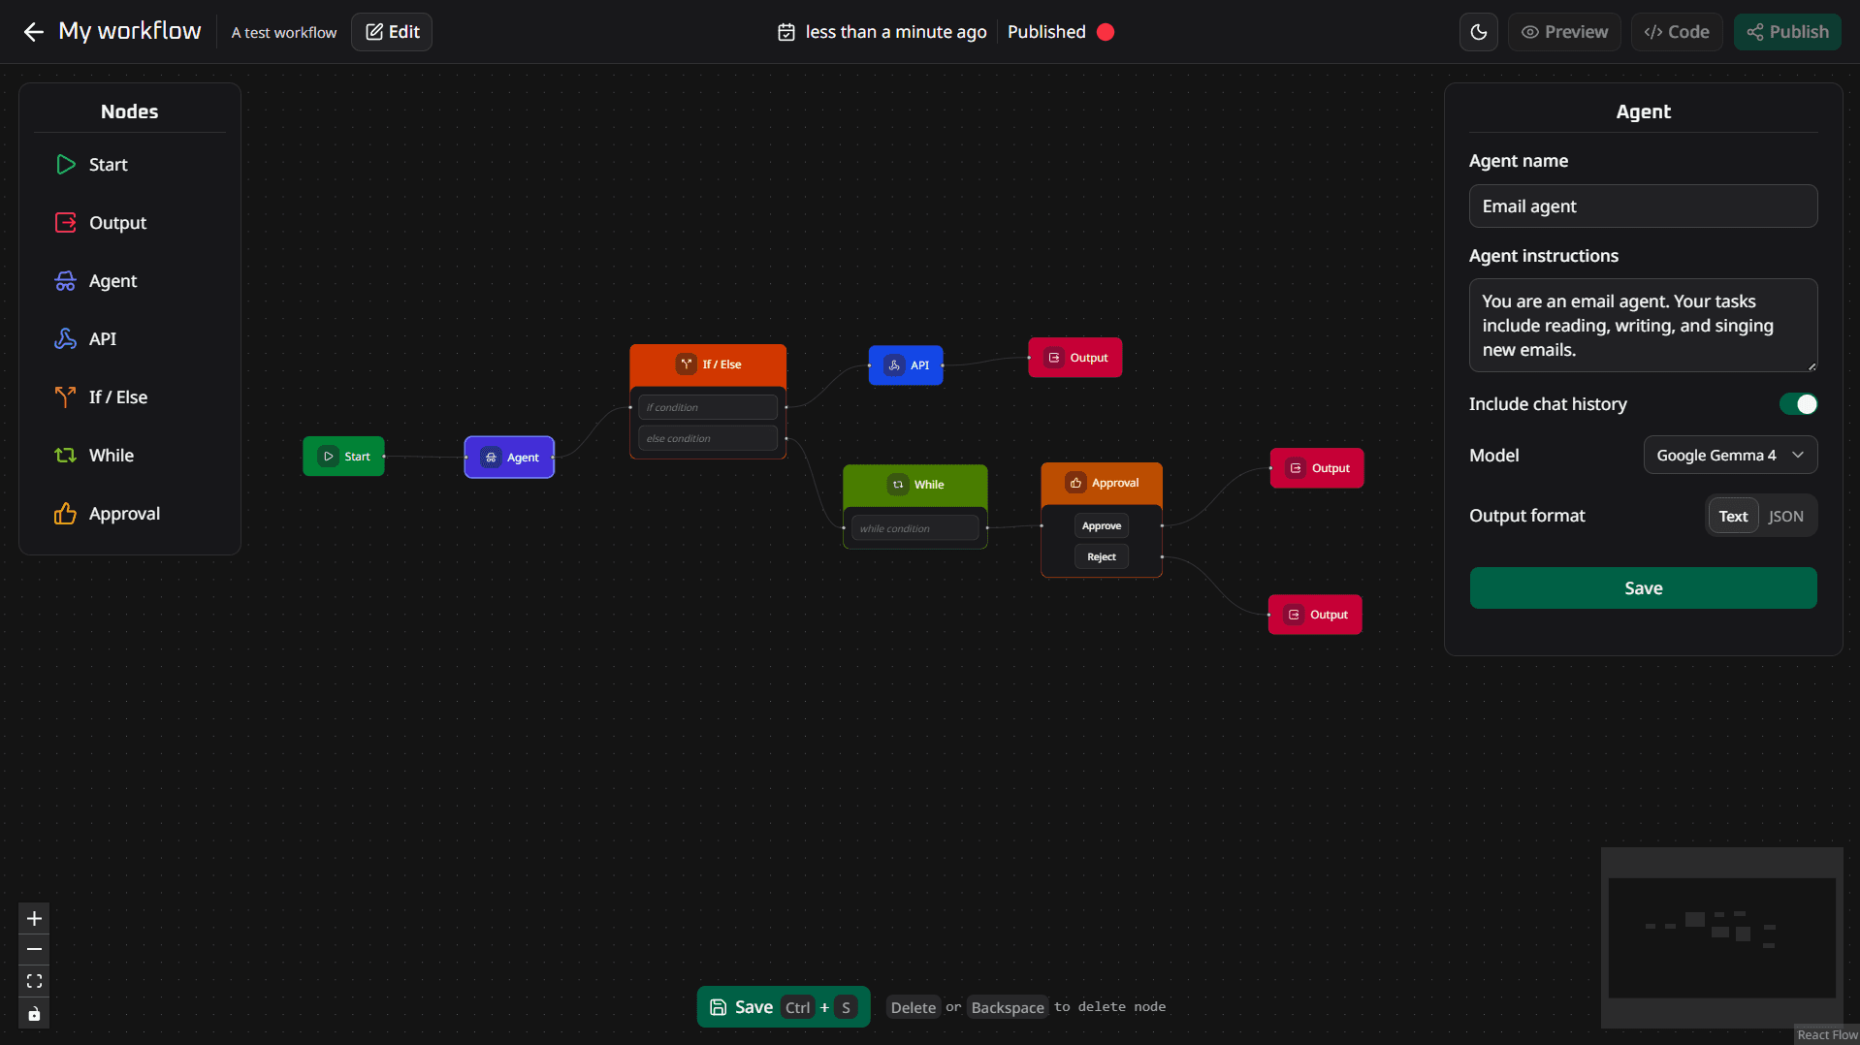Click the bottom Save Ctrl+S button
1860x1045 pixels.
784,1007
